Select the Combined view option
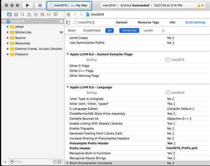 tap(129, 30)
